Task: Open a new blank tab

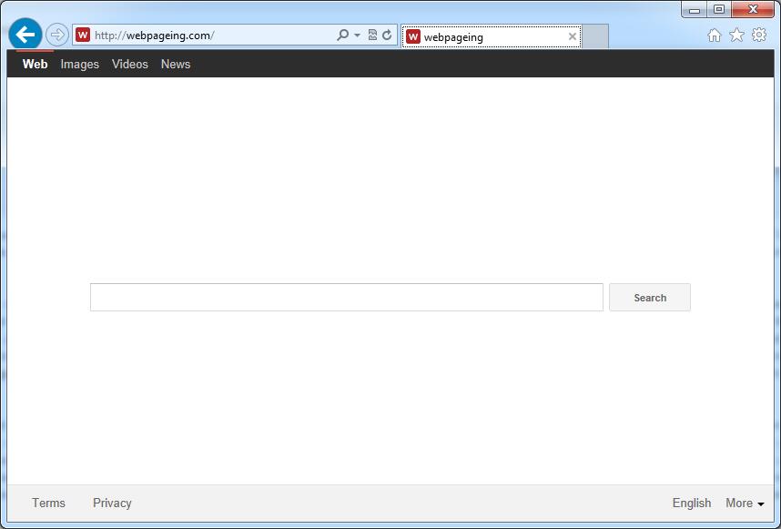Action: pyautogui.click(x=595, y=36)
